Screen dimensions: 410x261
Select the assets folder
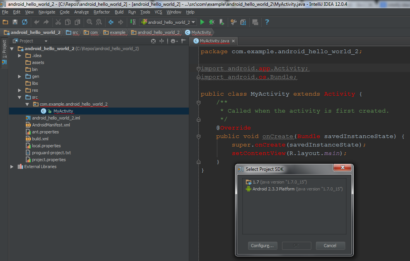click(38, 62)
